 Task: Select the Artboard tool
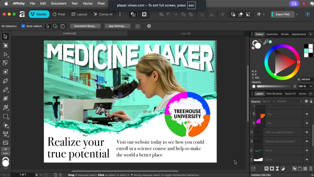click(5, 46)
